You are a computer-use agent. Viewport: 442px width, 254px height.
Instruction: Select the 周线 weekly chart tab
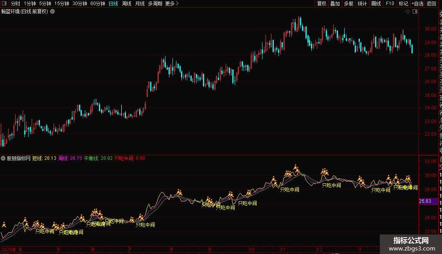click(x=127, y=4)
